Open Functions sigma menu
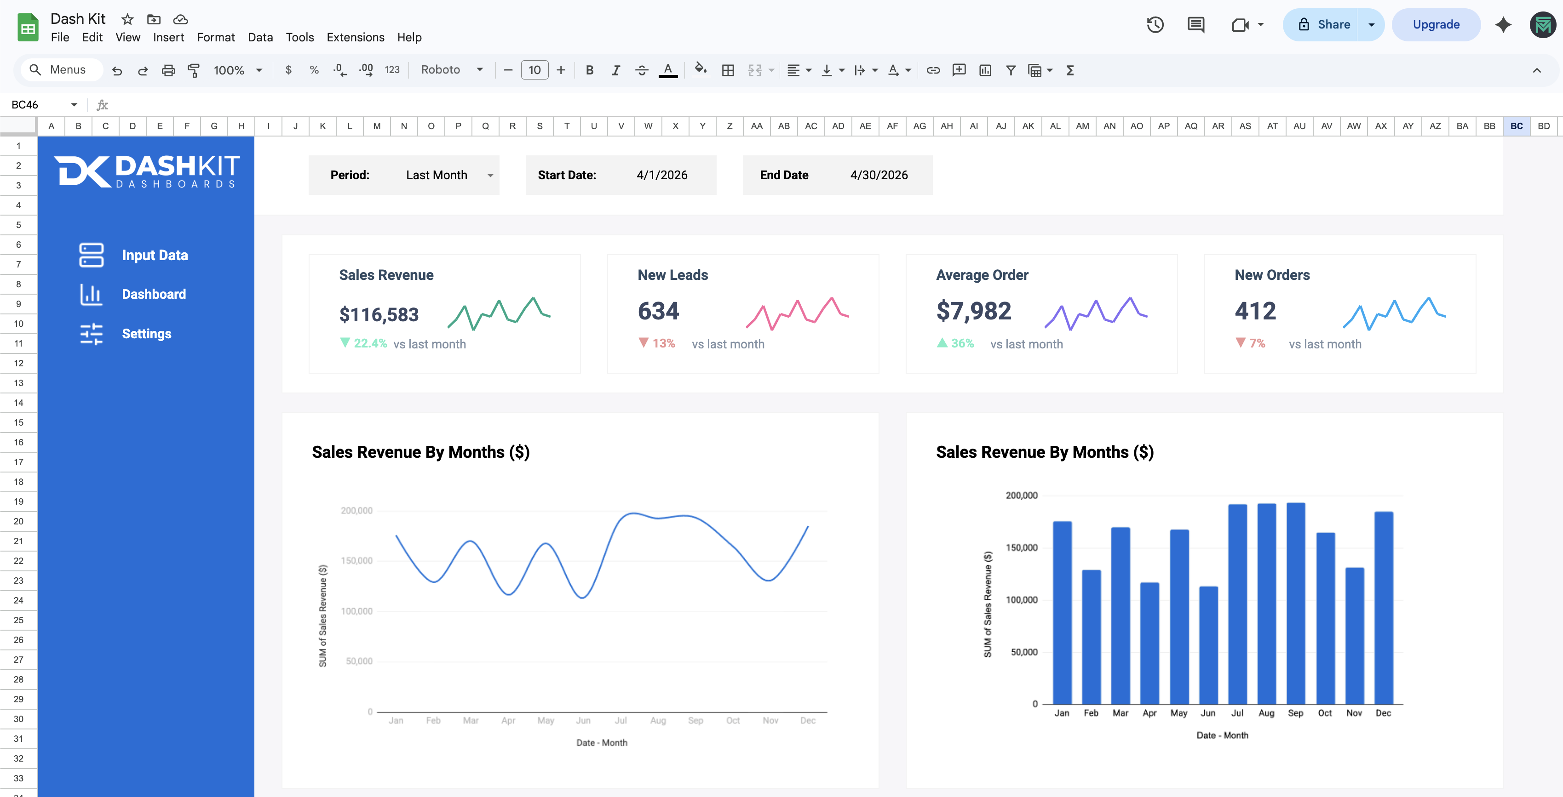 1070,70
